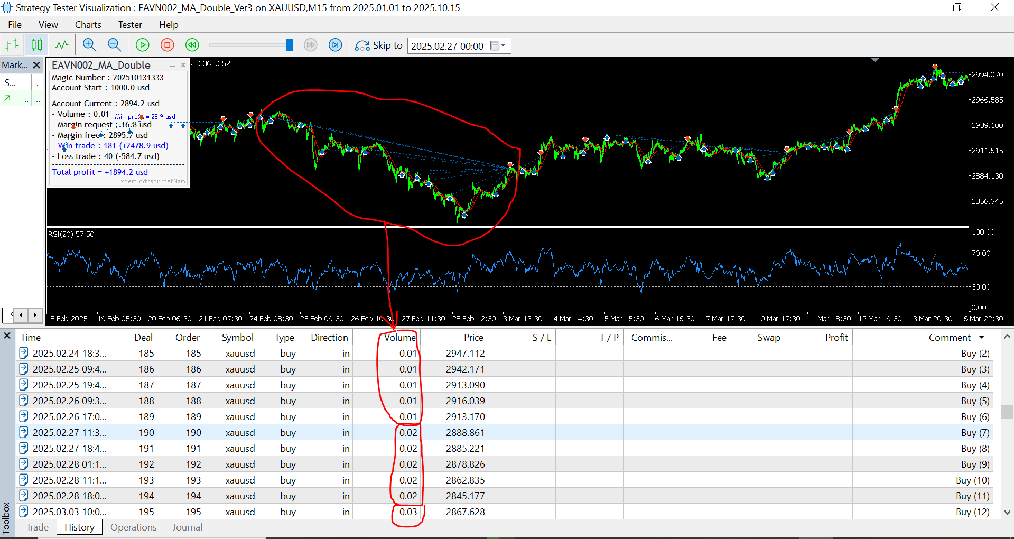
Task: Zoom out of the chart
Action: (114, 45)
